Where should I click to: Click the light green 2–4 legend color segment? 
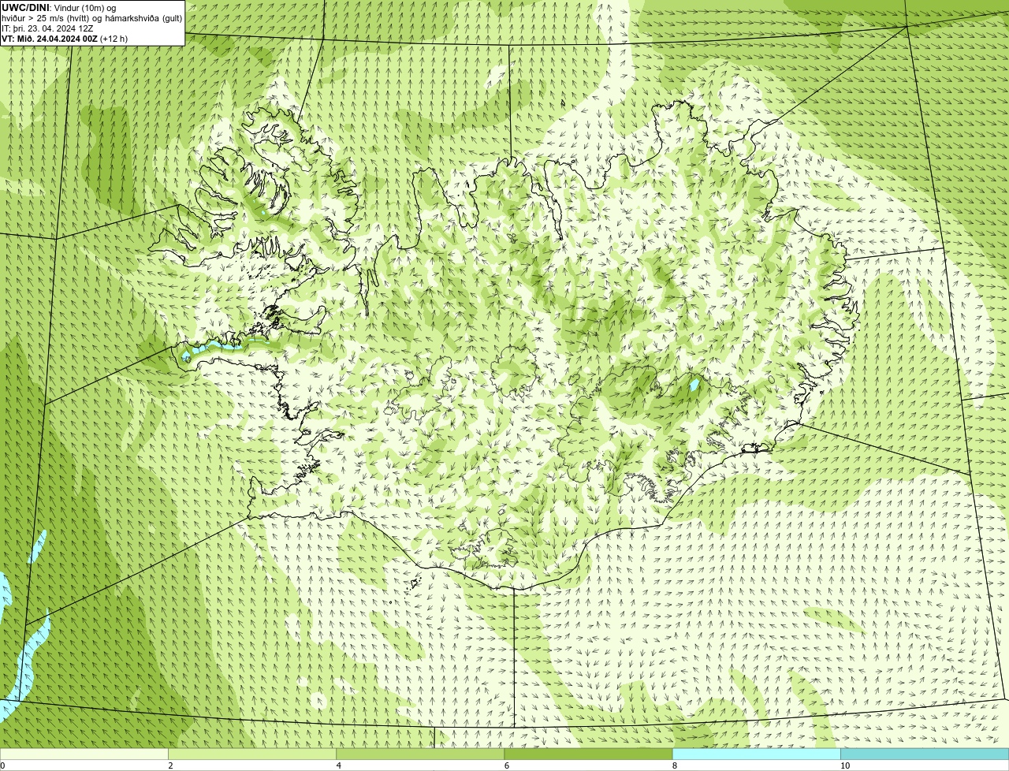pyautogui.click(x=252, y=754)
